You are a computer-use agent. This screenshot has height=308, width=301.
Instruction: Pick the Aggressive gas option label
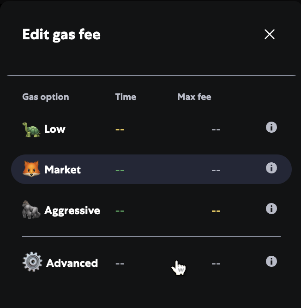click(72, 210)
